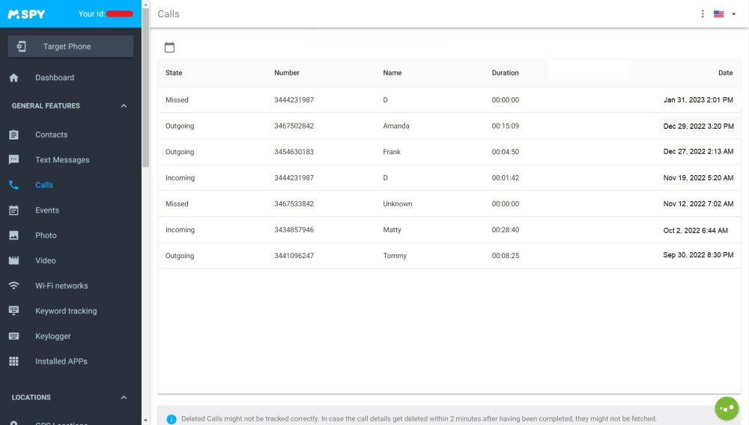The height and width of the screenshot is (425, 749).
Task: Open the language flag dropdown
Action: tap(724, 13)
